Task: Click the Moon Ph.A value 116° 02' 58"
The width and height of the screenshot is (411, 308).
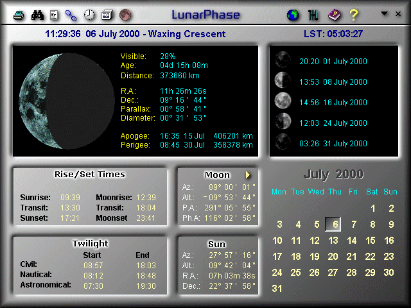Action: point(230,218)
